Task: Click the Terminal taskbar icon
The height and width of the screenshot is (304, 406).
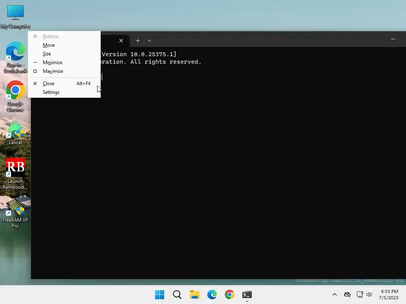Action: point(247,294)
